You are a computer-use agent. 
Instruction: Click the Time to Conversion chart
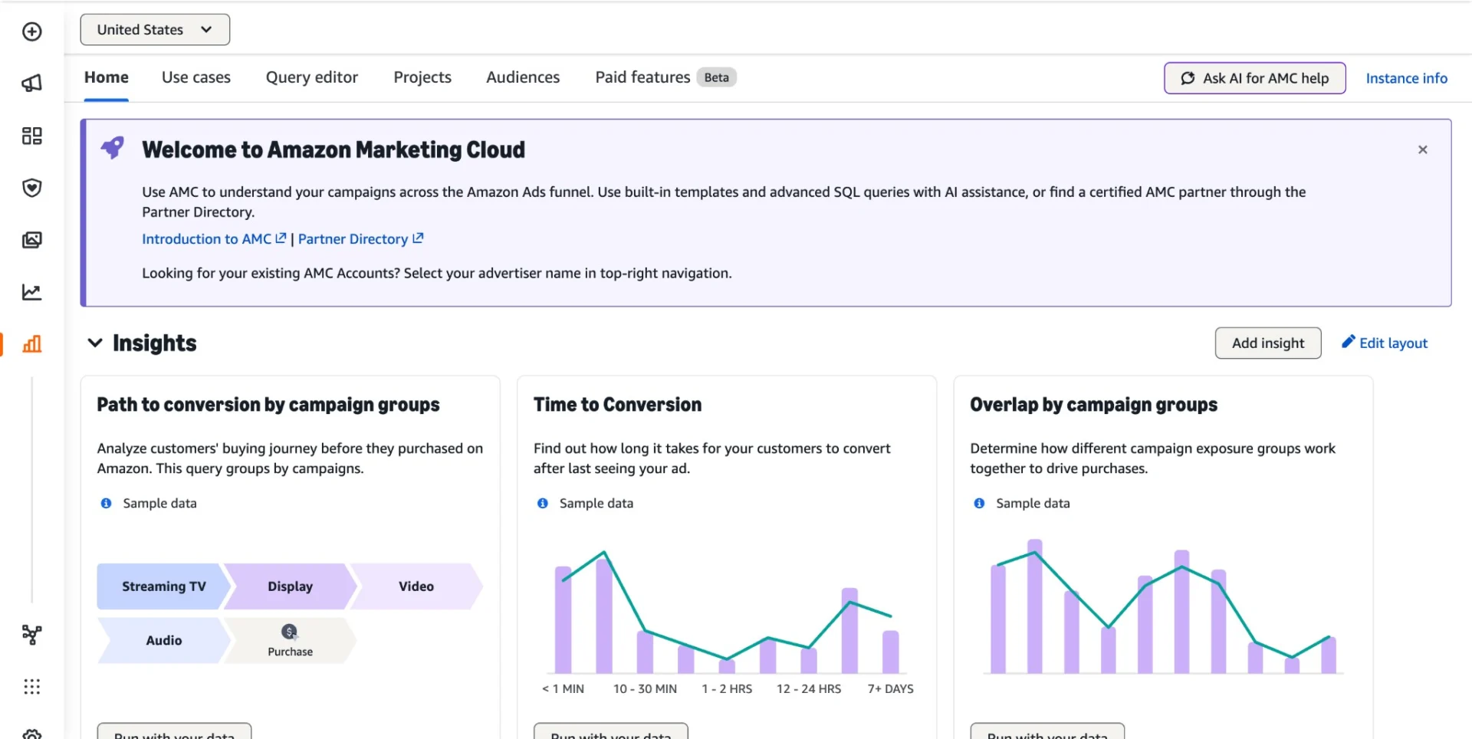(x=726, y=613)
